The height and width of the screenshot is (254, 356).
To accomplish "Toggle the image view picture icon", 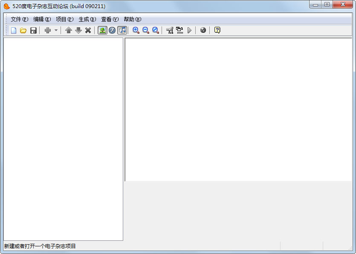I will 102,30.
